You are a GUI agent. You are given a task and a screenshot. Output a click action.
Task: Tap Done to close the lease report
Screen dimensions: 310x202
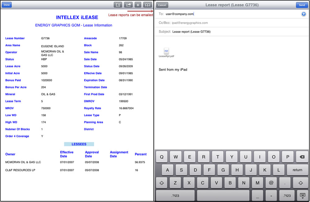point(7,5)
